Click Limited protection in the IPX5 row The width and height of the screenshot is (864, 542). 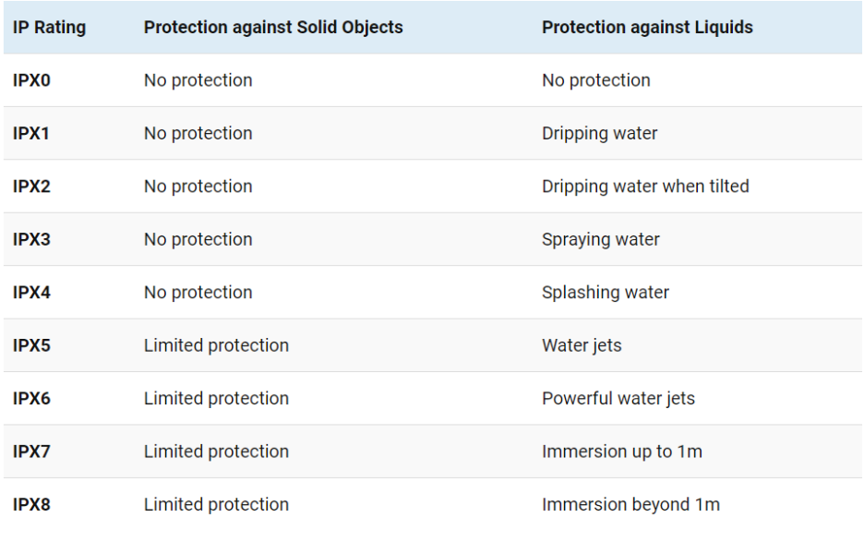tap(216, 345)
